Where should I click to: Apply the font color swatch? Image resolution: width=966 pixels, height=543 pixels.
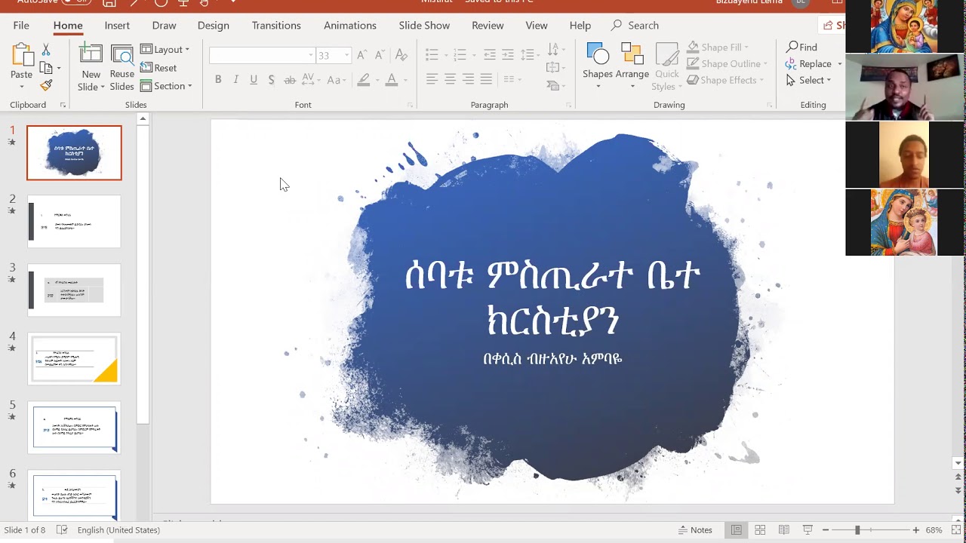coord(392,80)
